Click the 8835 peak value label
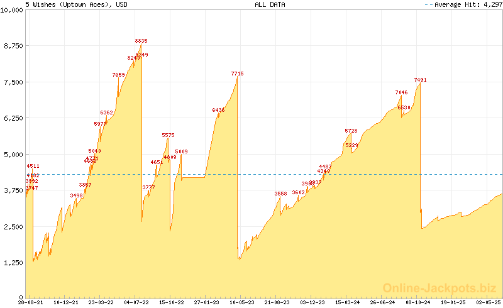Viewport: 503px width, 308px height. point(141,41)
